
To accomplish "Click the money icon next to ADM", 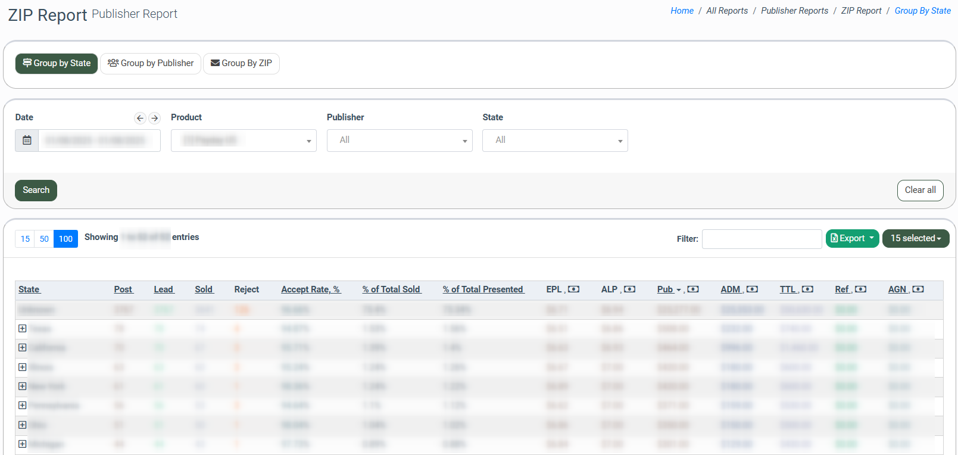I will coord(752,289).
